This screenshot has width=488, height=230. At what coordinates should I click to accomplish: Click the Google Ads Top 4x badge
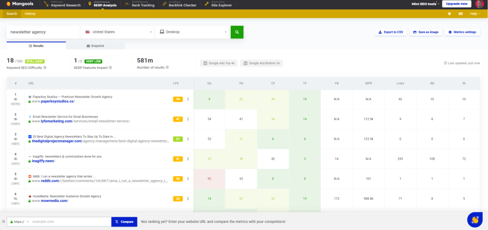(x=219, y=63)
